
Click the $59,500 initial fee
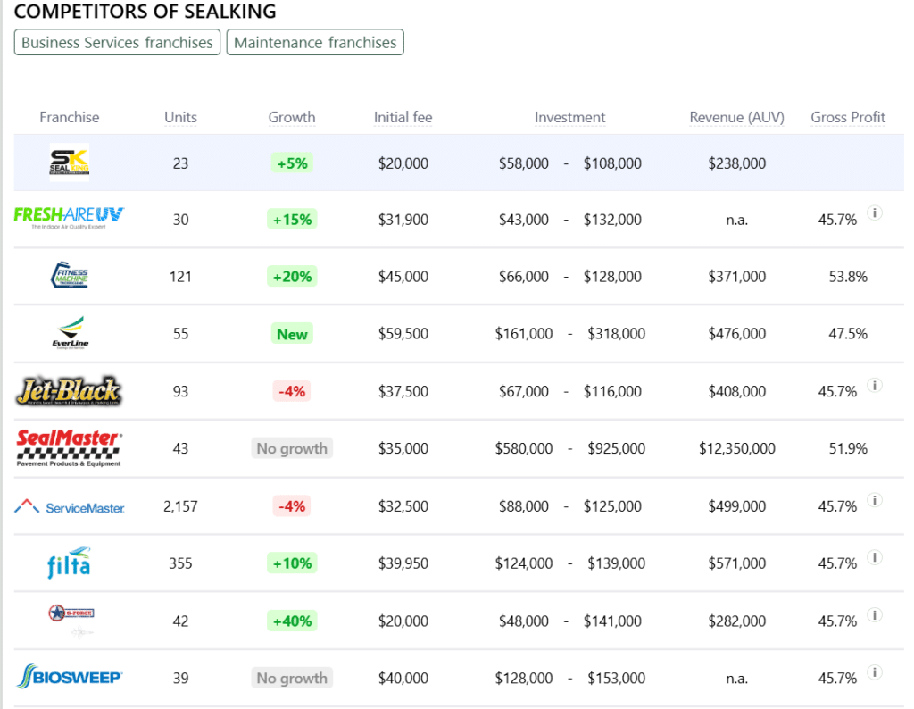click(403, 333)
